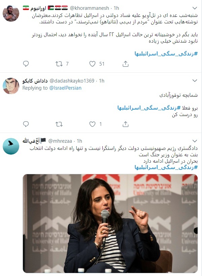Open the mhrezaa tweet options chevron
This screenshot has height=276, width=202.
195,141
